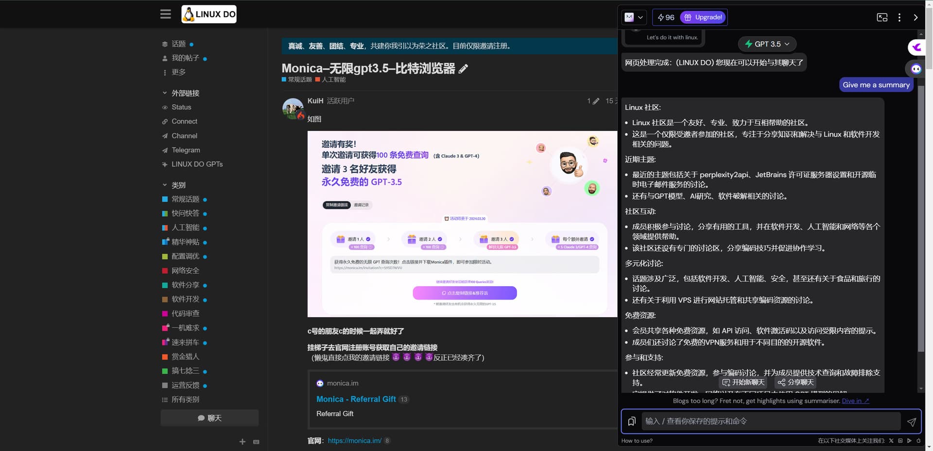933x451 pixels.
Task: Click the list icon beside 所有类别
Action: [165, 400]
